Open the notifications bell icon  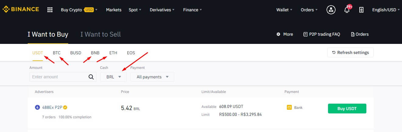coord(347,10)
